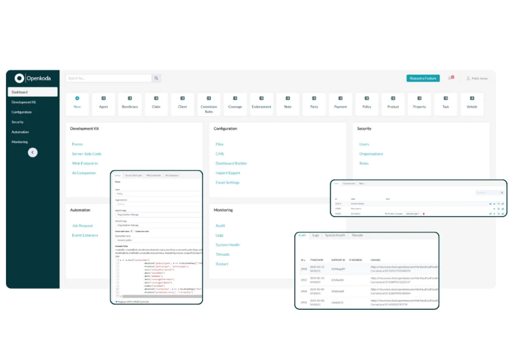Screen dimensions: 511x363
Task: Open the AI Companion link
Action: coord(84,173)
